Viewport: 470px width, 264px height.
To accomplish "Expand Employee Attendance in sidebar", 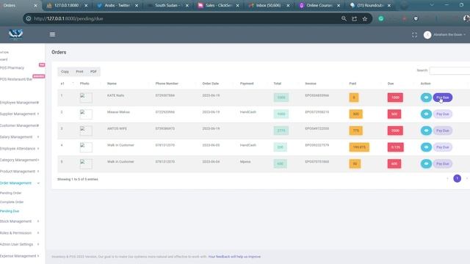I will coord(20,148).
